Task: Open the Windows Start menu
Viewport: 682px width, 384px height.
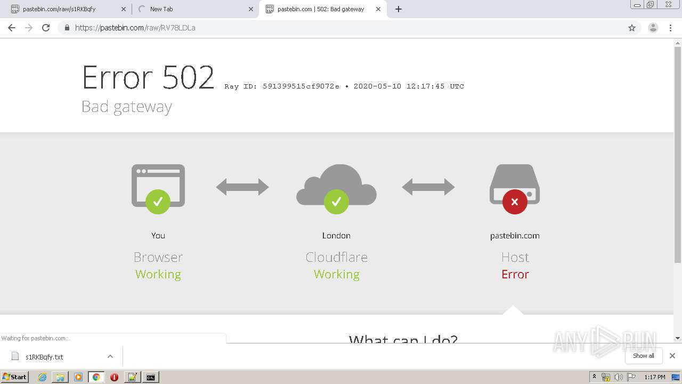Action: click(14, 377)
